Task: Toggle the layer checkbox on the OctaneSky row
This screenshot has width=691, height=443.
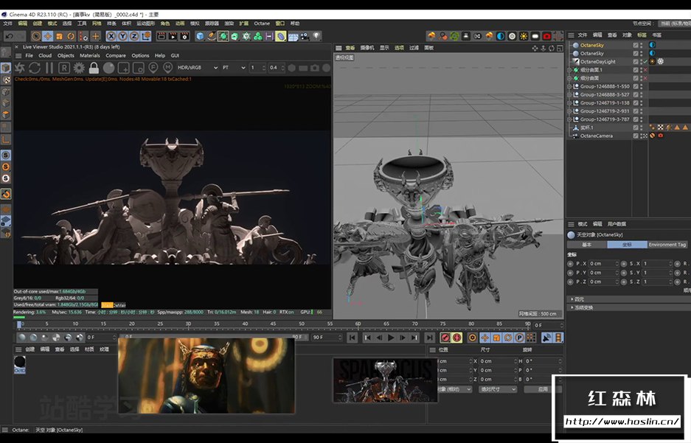Action: point(636,45)
